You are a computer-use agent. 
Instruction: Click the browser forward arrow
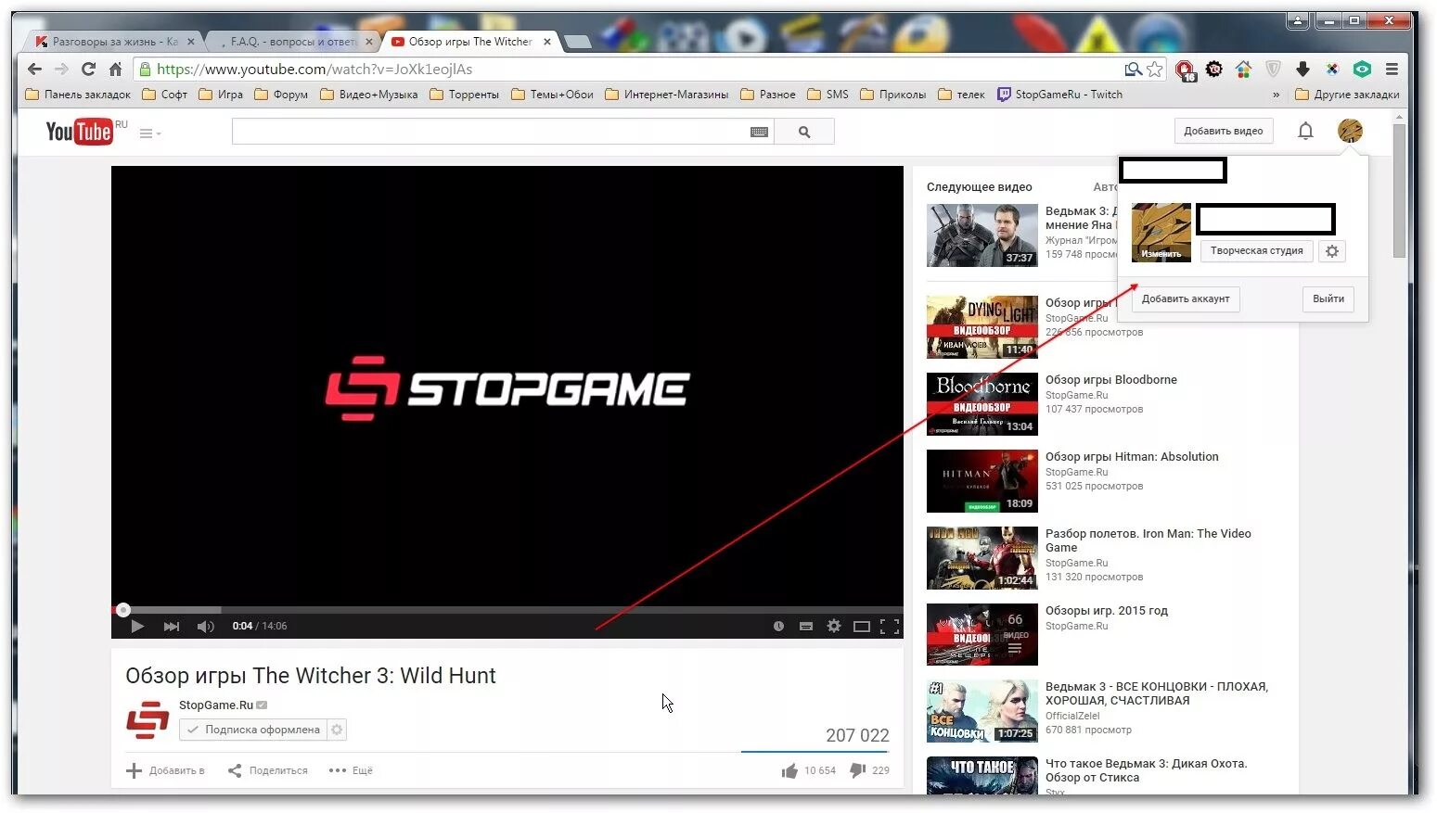pyautogui.click(x=61, y=70)
